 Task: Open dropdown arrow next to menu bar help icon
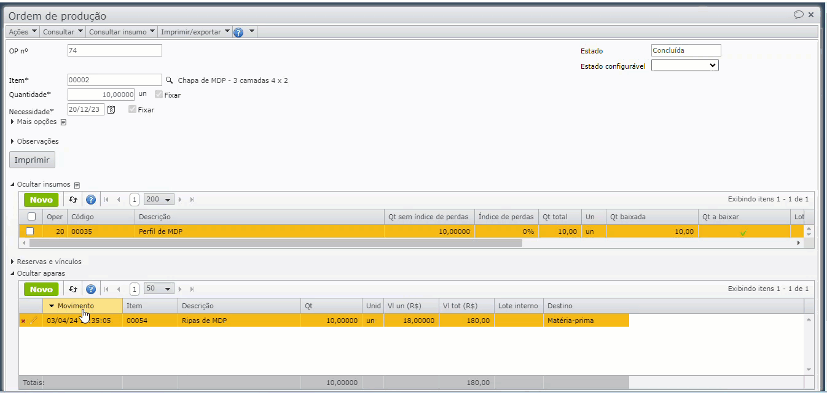point(252,31)
